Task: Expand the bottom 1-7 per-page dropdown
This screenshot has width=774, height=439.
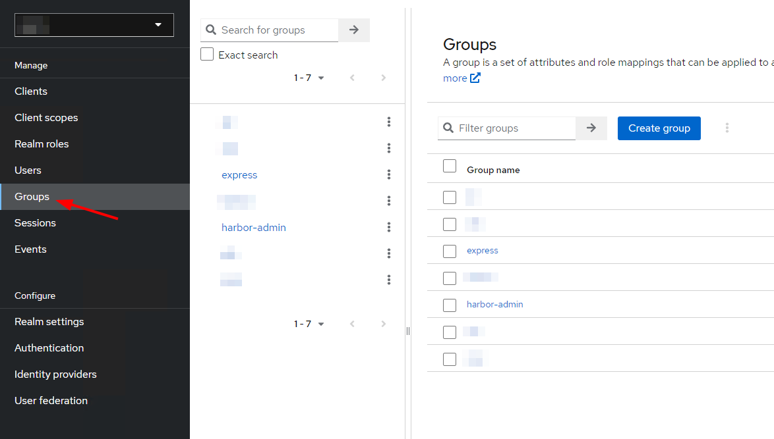Action: click(309, 324)
